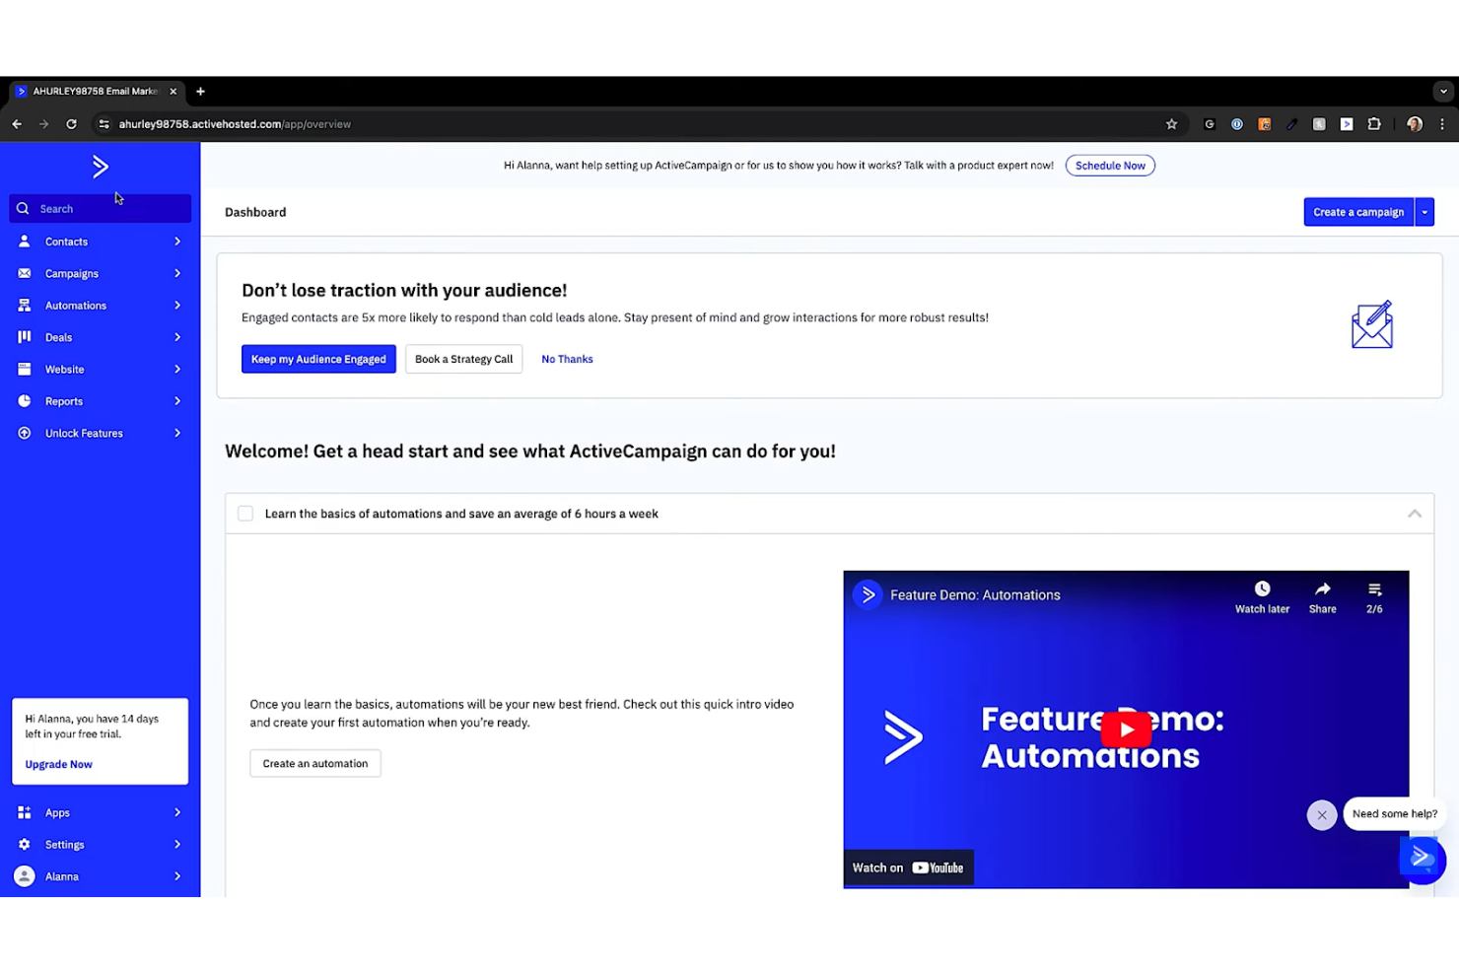Screen dimensions: 1459x973
Task: Expand Reports submenu chevron
Action: point(177,401)
